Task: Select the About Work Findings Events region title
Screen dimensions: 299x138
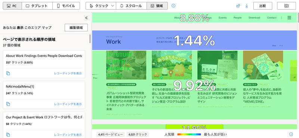Action: 44,56
